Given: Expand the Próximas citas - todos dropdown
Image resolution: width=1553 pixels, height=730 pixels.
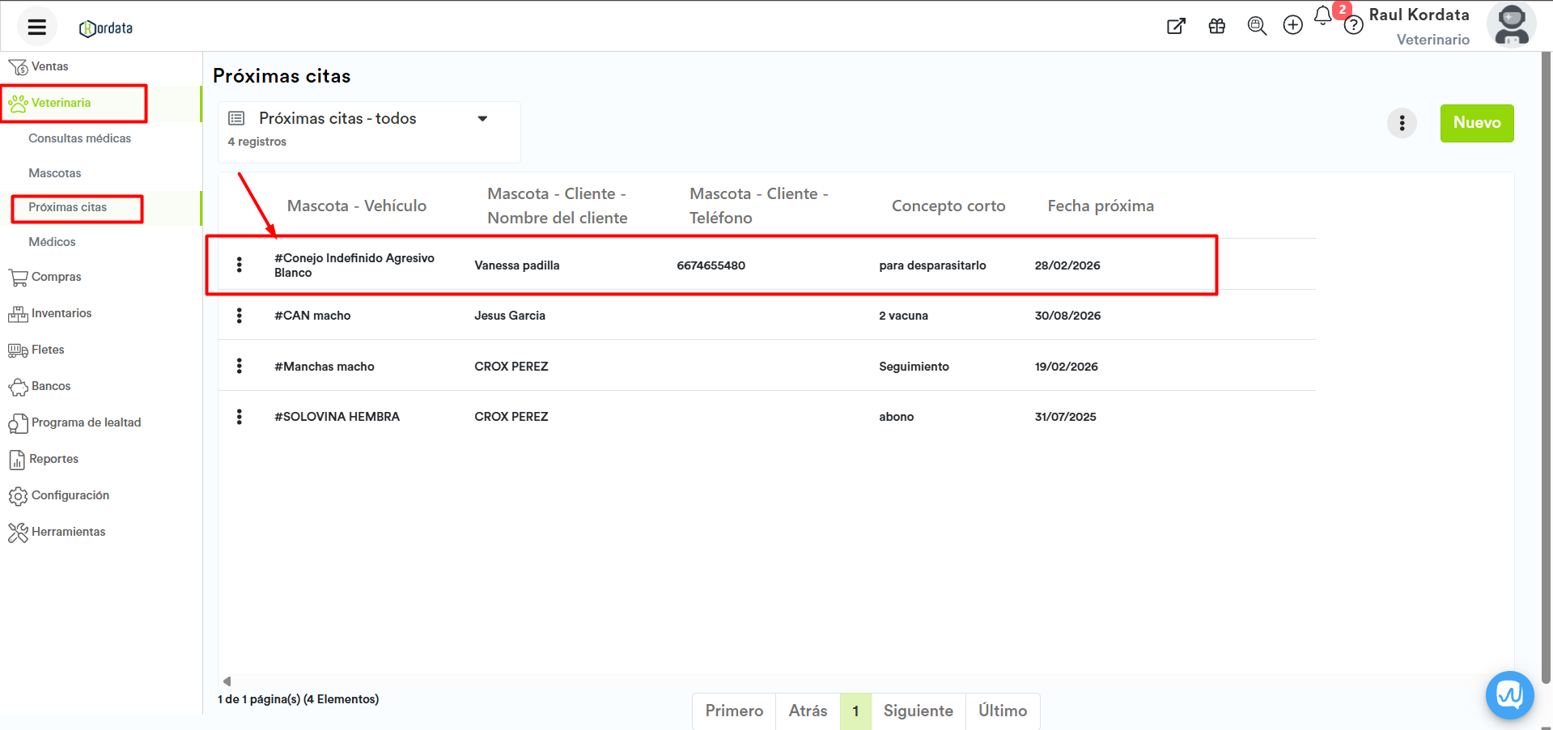Looking at the screenshot, I should 482,119.
